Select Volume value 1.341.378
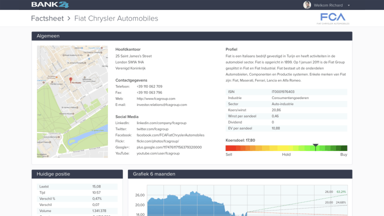Viewport: 384px width, 216px height. (x=99, y=211)
